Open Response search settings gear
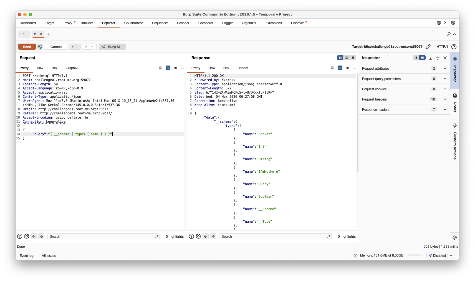Screen dimensions: 475x281 click(198, 236)
